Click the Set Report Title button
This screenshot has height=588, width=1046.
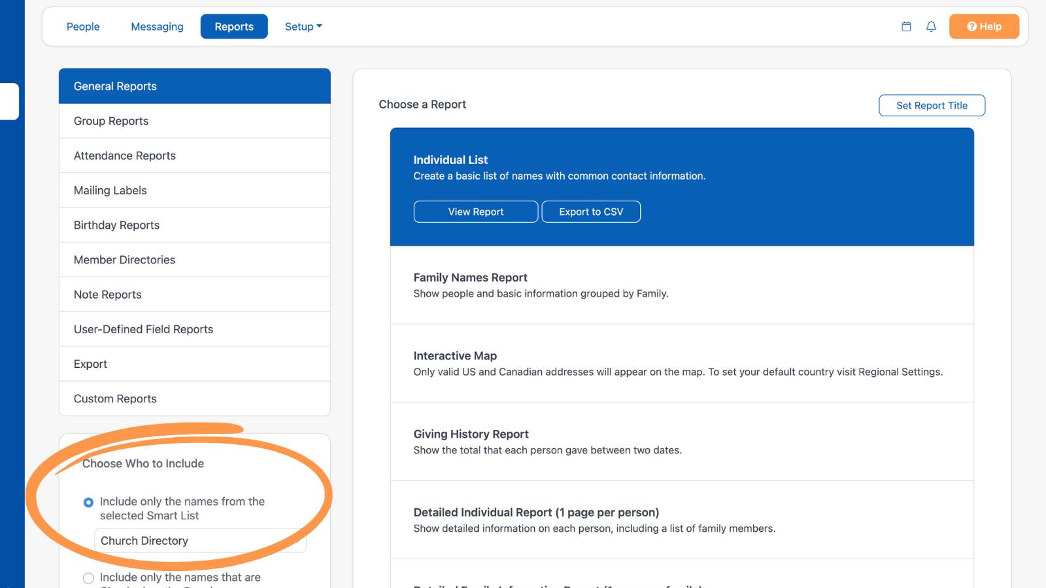tap(932, 105)
